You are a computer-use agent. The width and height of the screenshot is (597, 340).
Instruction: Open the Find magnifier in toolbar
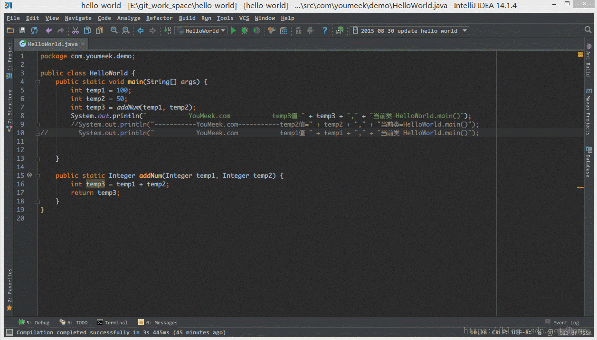click(114, 30)
